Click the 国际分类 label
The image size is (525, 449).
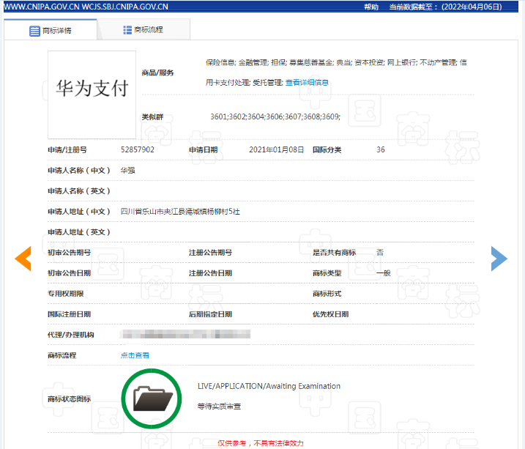tap(327, 150)
